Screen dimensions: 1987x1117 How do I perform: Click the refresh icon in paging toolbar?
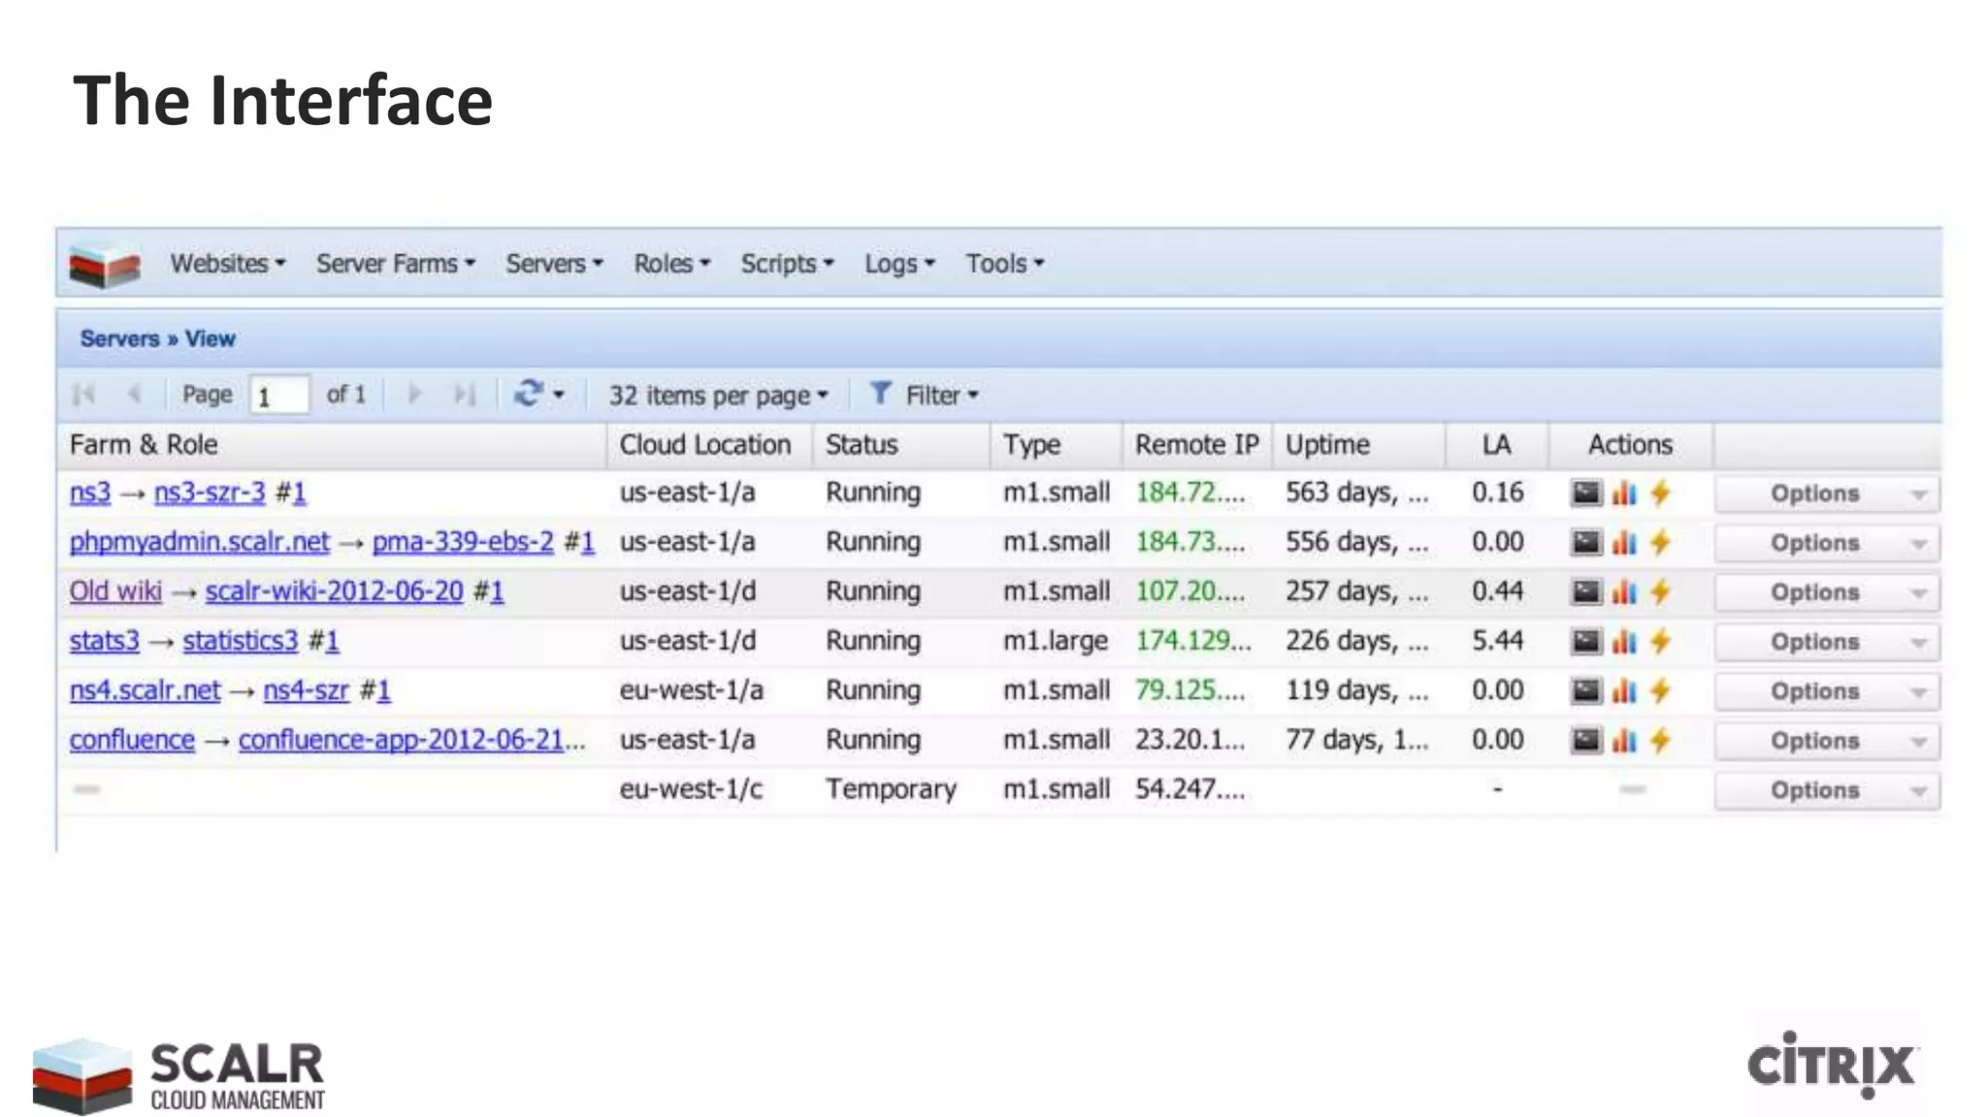(x=529, y=394)
